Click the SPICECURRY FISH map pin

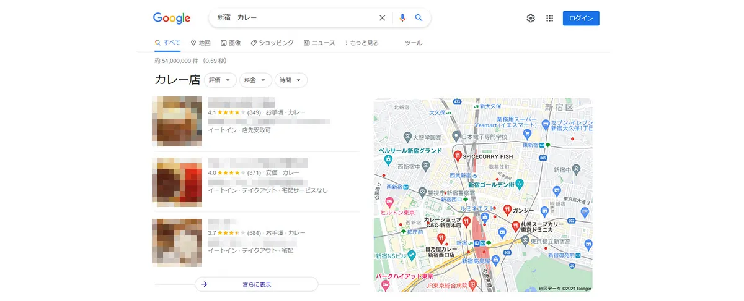458,156
